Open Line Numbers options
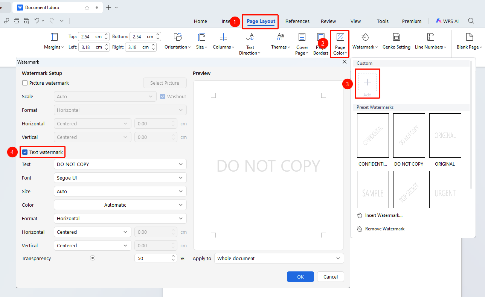The height and width of the screenshot is (297, 485). (430, 41)
